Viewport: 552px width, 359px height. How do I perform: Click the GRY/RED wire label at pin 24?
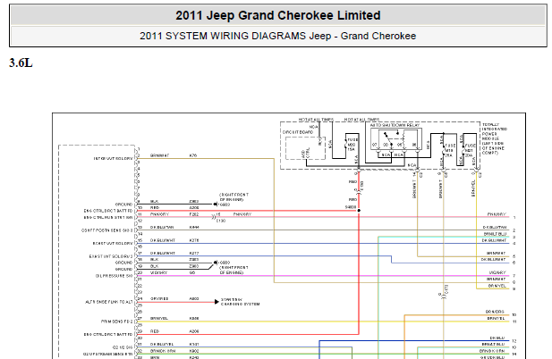(159, 298)
